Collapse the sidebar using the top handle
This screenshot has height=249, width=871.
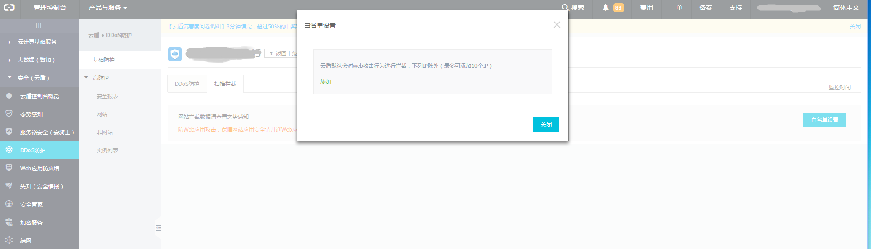39,26
